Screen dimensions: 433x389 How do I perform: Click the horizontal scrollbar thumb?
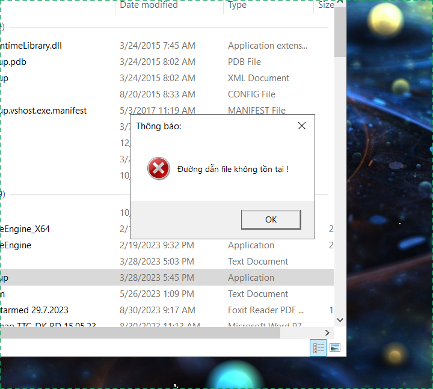(140, 332)
